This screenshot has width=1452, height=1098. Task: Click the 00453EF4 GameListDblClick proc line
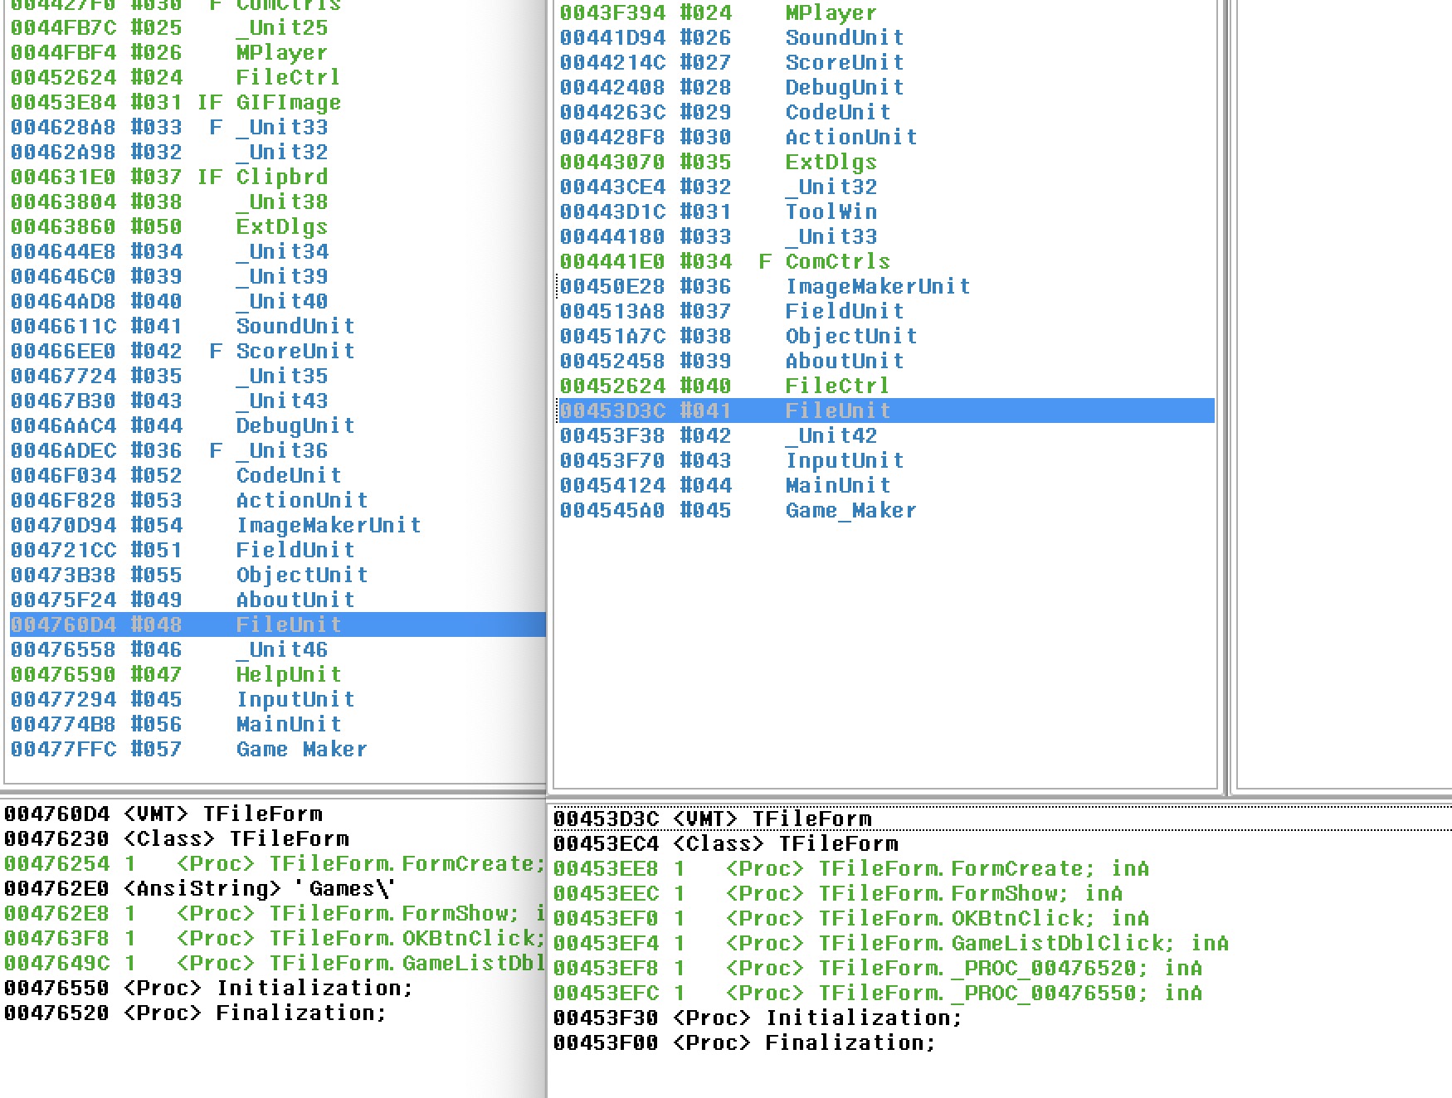coord(891,943)
